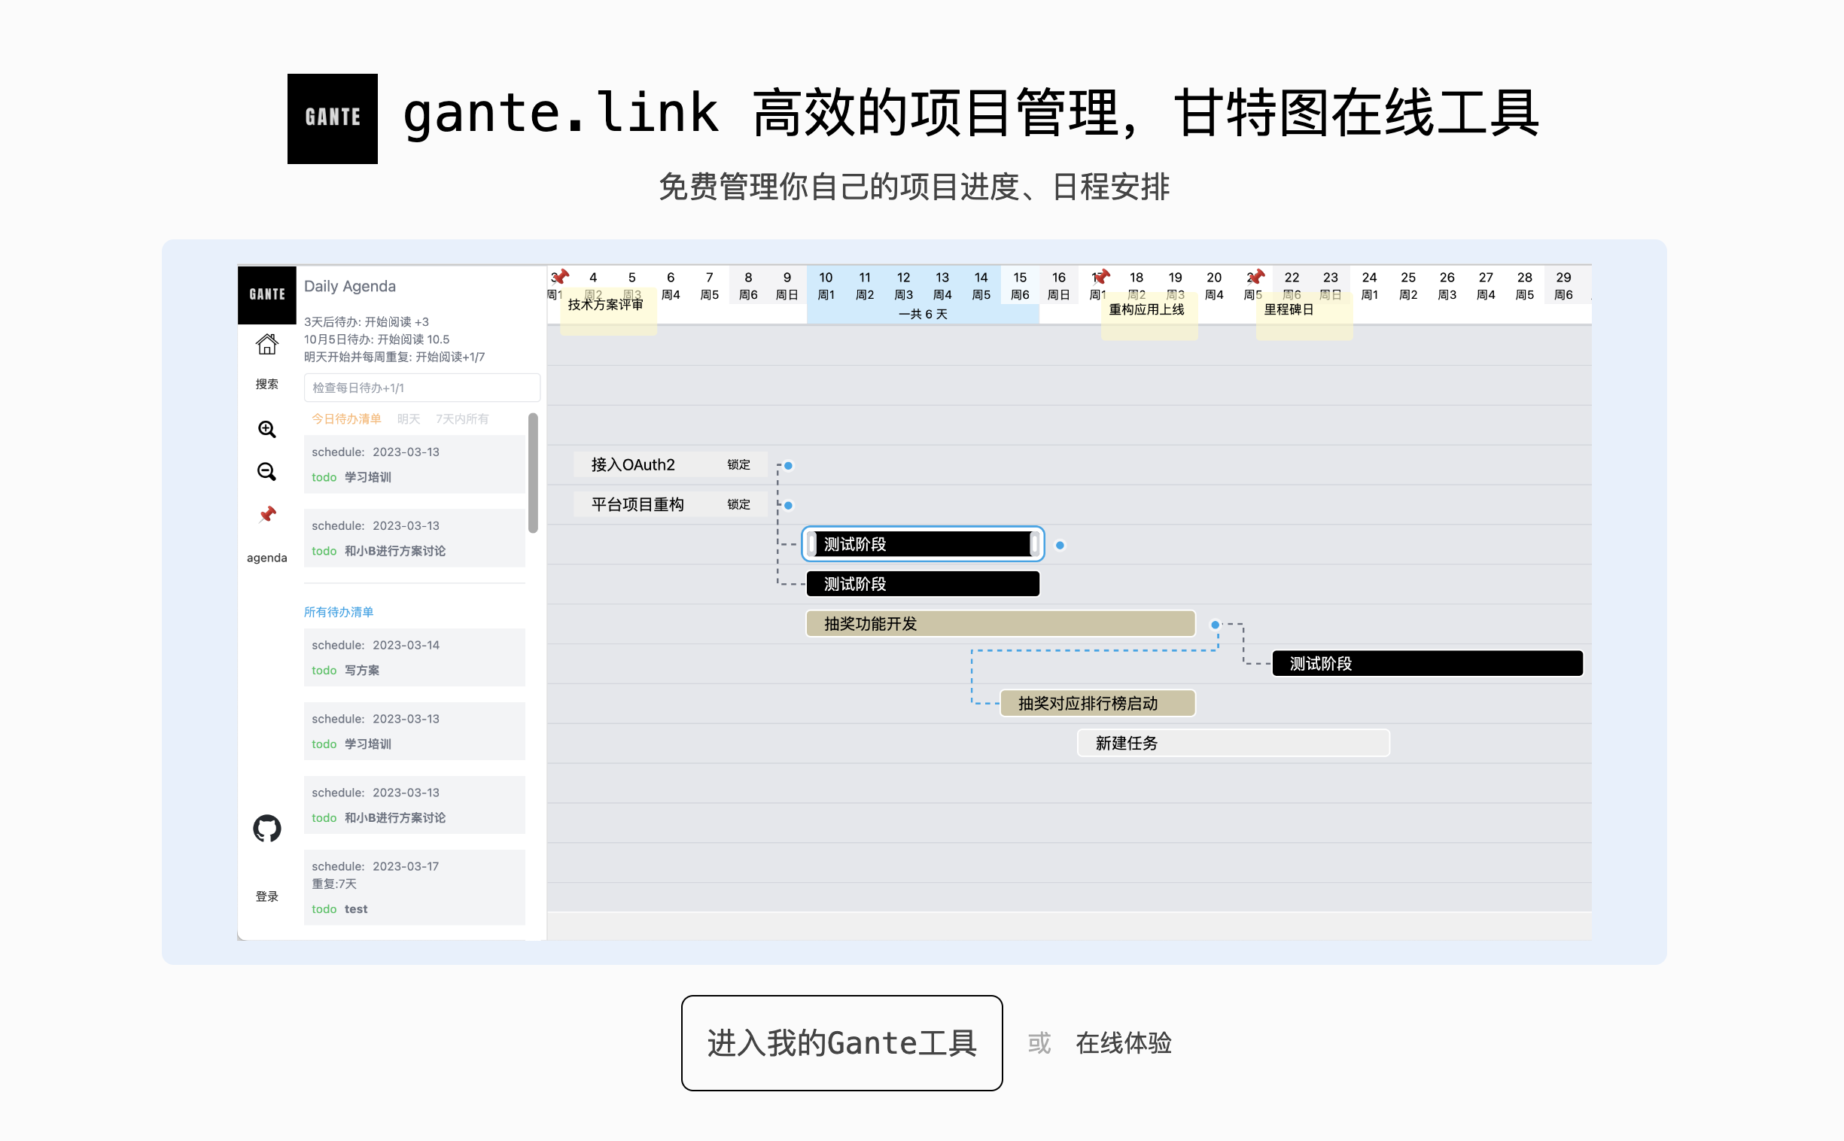Click date 10 周1 in the timeline header
Screen dimensions: 1844x1141
(x=826, y=286)
